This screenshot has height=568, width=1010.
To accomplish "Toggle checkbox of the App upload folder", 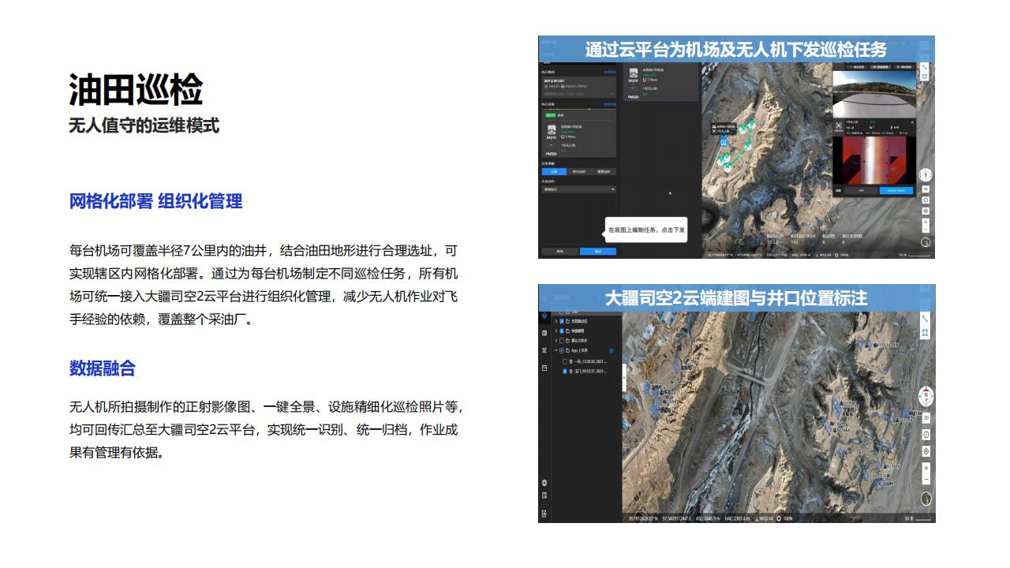I will [x=561, y=350].
